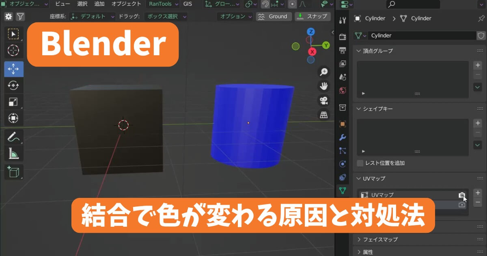Toggle proportional editing in the header
This screenshot has width=487, height=256.
point(292,4)
